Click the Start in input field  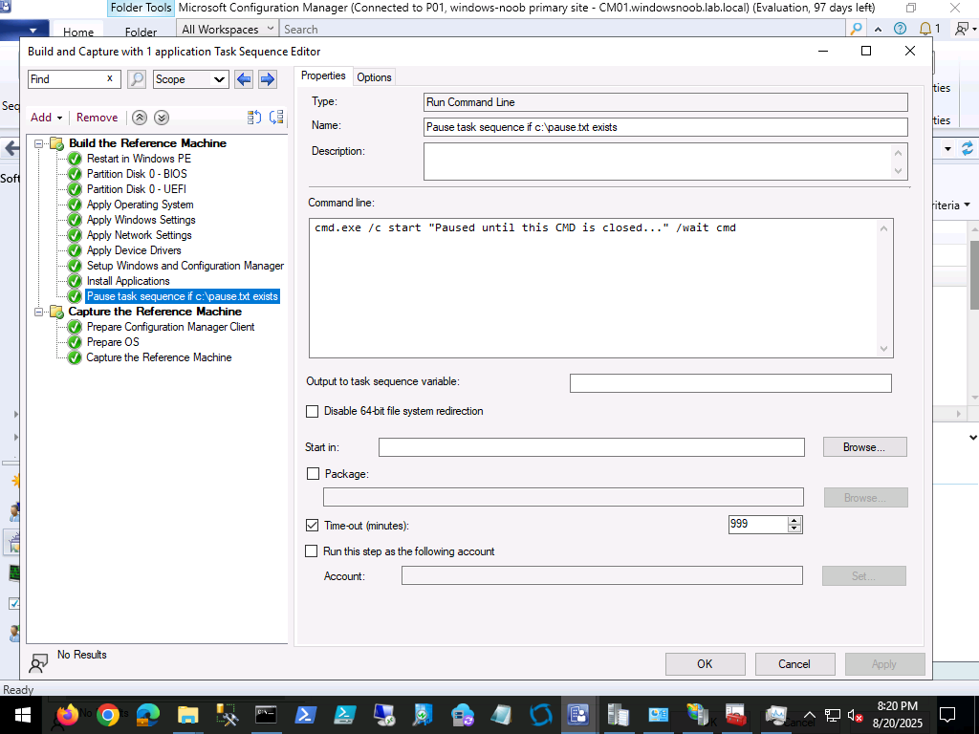591,447
